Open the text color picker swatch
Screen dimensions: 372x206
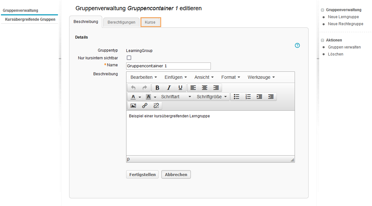[133, 97]
